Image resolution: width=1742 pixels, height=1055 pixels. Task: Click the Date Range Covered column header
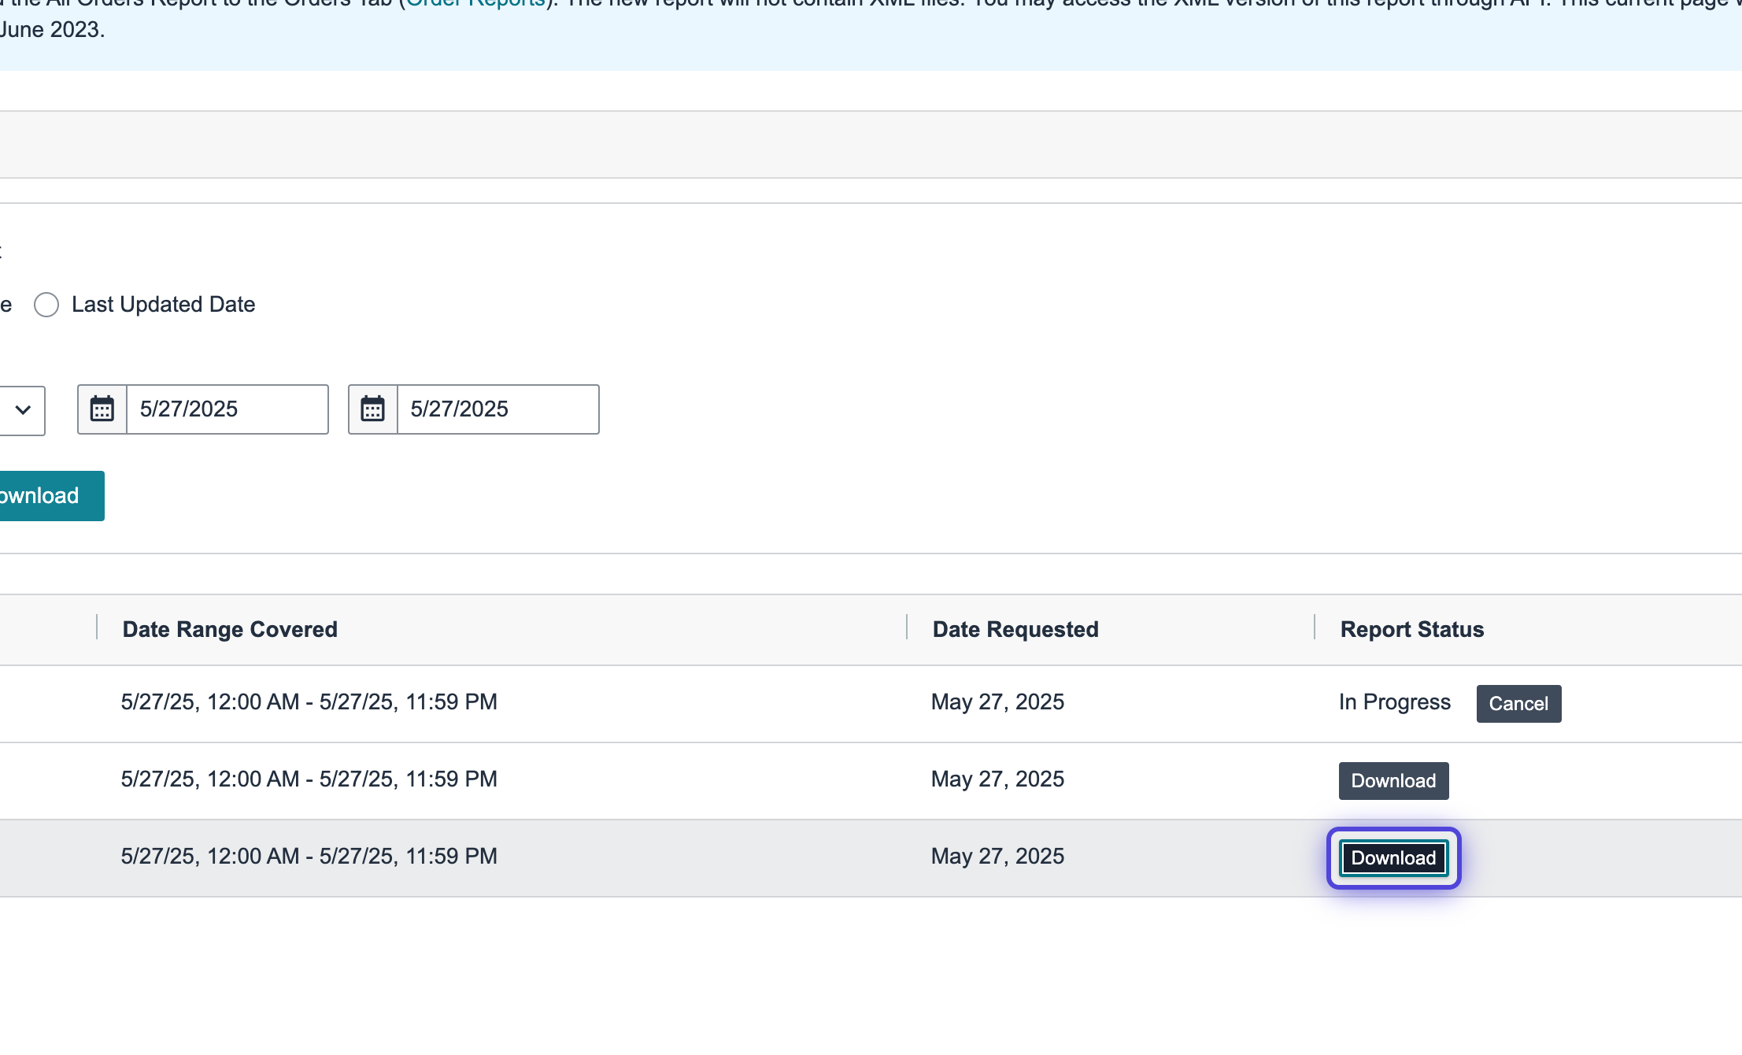point(230,630)
